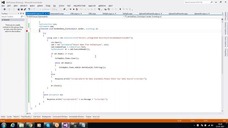This screenshot has height=128, width=228.
Task: Click the Visual Studio taskbar icon
Action: point(66,125)
